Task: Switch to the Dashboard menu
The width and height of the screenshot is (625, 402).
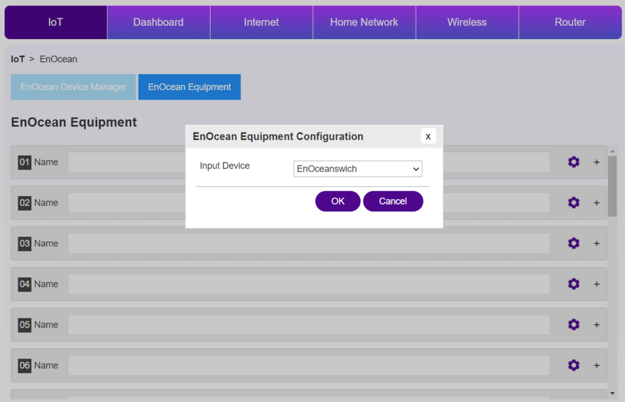Action: 158,22
